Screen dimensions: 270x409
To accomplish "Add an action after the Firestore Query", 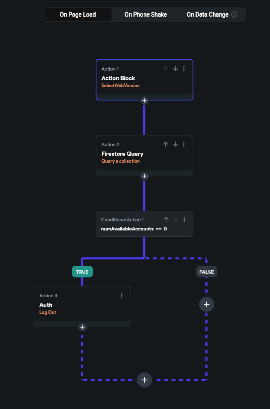I will (x=144, y=176).
